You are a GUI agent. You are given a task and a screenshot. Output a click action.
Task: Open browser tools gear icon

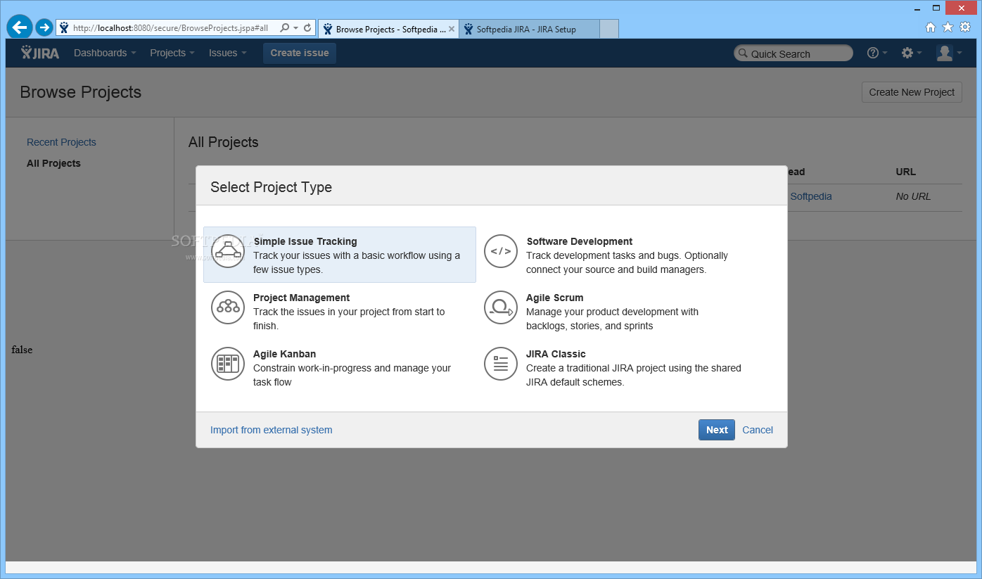click(965, 27)
